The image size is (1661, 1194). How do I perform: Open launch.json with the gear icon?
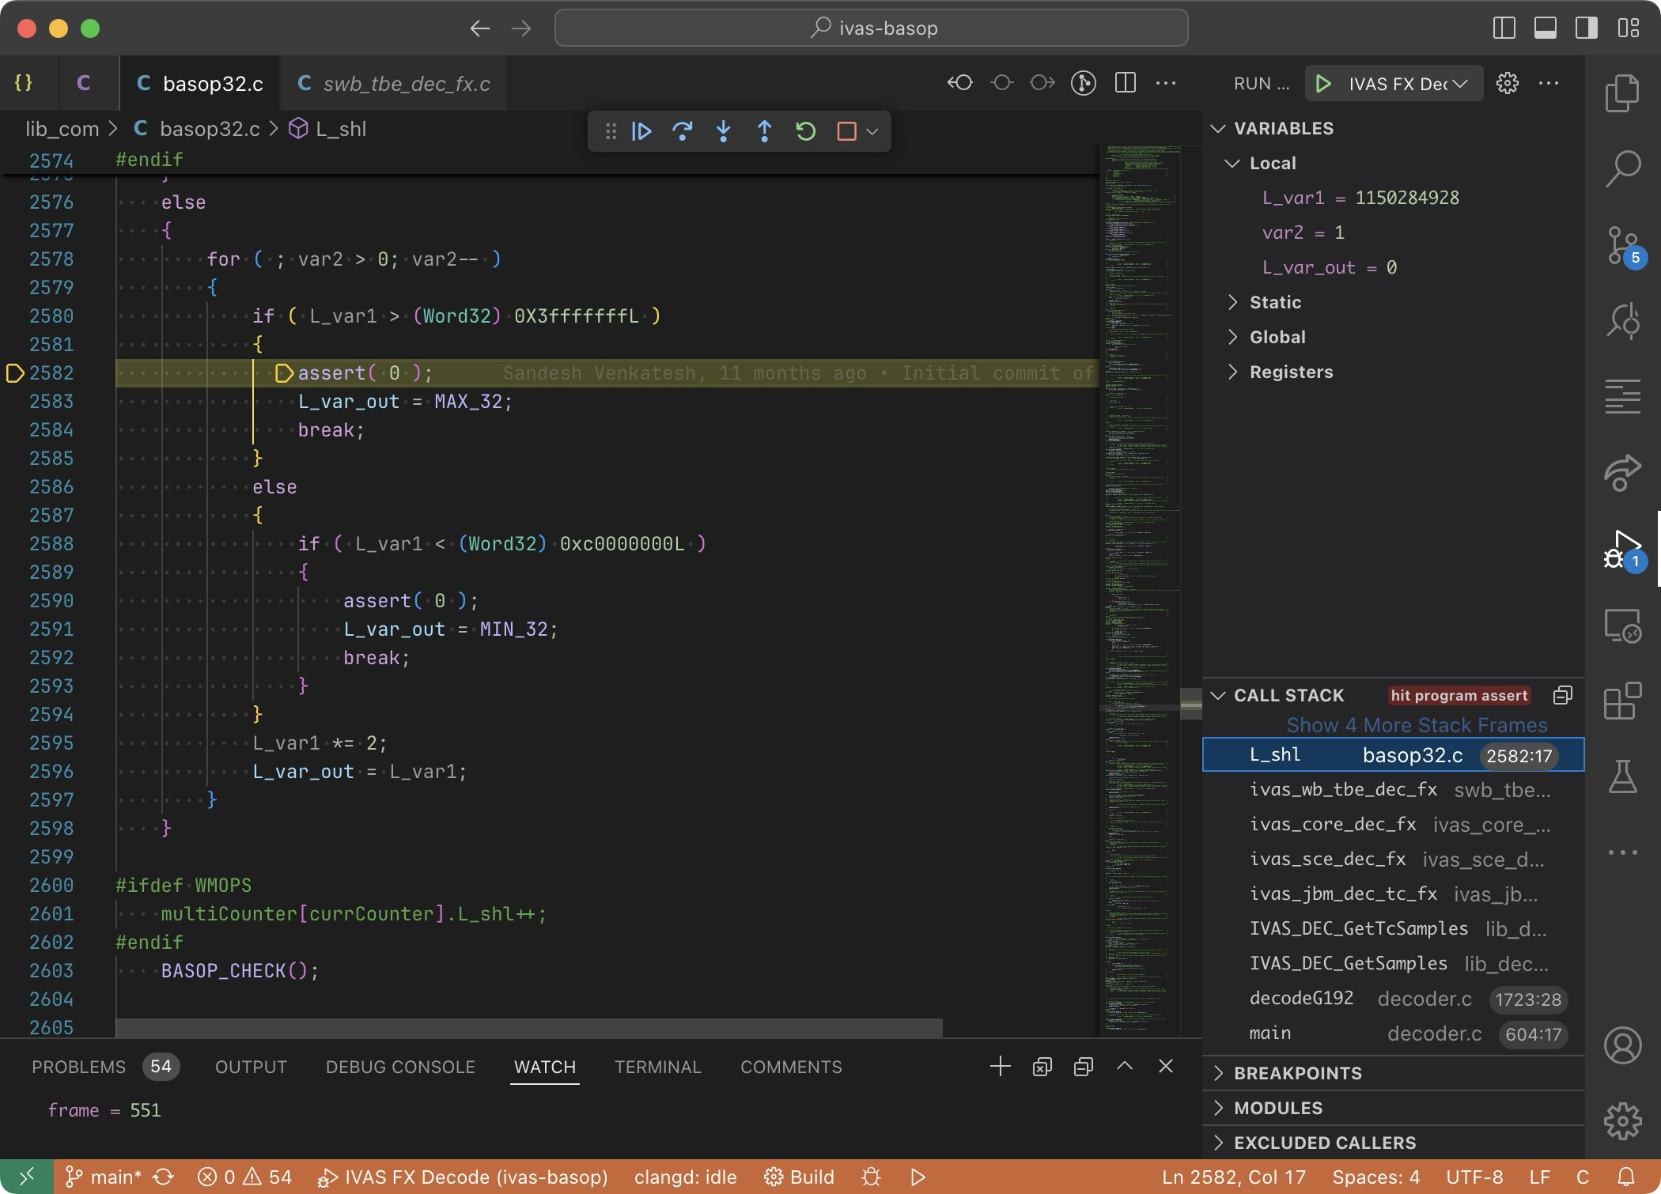[1508, 84]
